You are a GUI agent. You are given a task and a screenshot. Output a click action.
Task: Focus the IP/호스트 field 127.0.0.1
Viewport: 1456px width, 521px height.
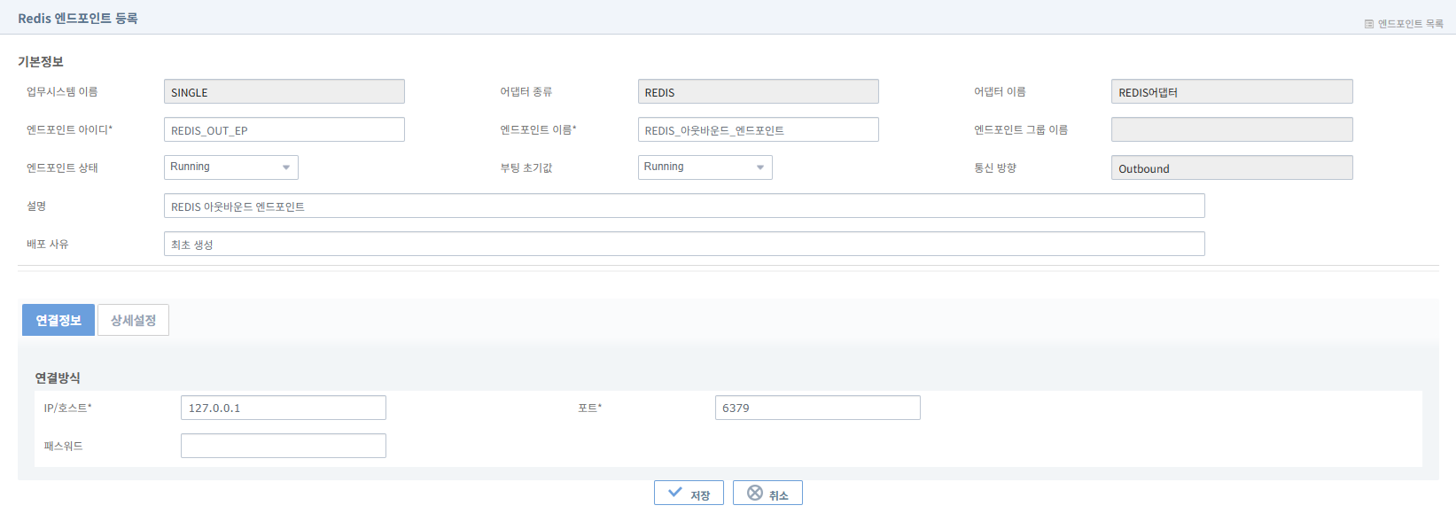click(284, 408)
